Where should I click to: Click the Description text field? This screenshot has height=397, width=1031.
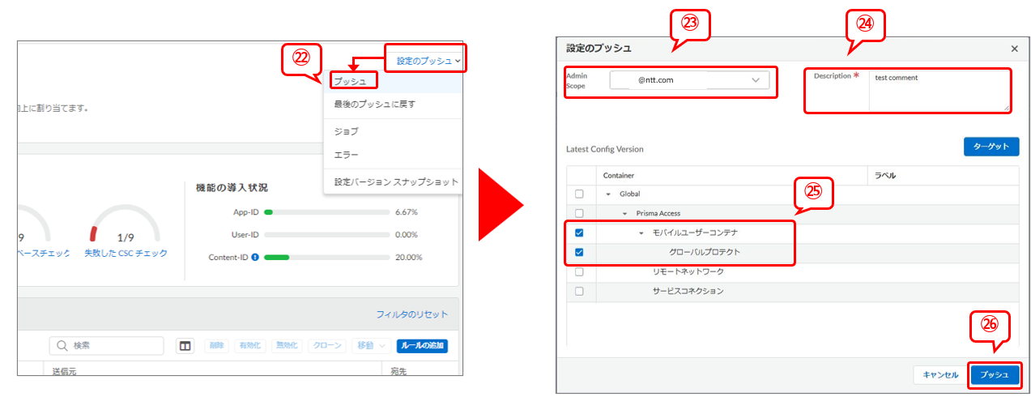click(x=939, y=91)
